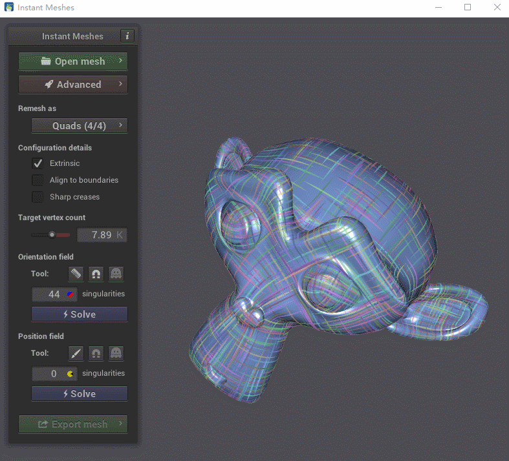This screenshot has width=509, height=461.
Task: Enable Align to boundaries
Action: [38, 180]
